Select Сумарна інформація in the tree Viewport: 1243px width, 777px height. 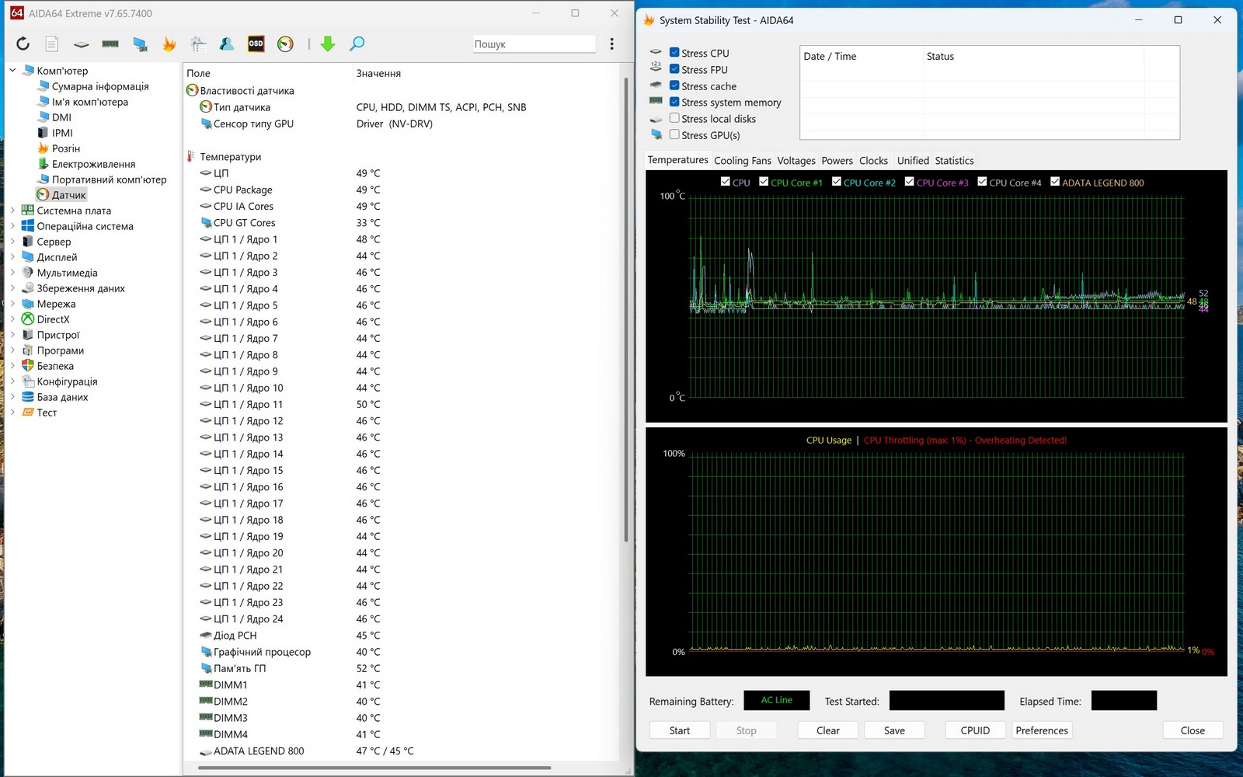(x=100, y=86)
